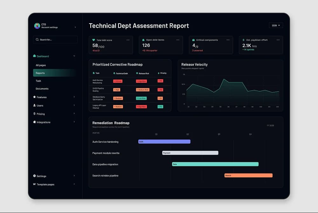This screenshot has width=318, height=213.
Task: Open the Total debt score card's three-dot menu
Action: (x=128, y=40)
